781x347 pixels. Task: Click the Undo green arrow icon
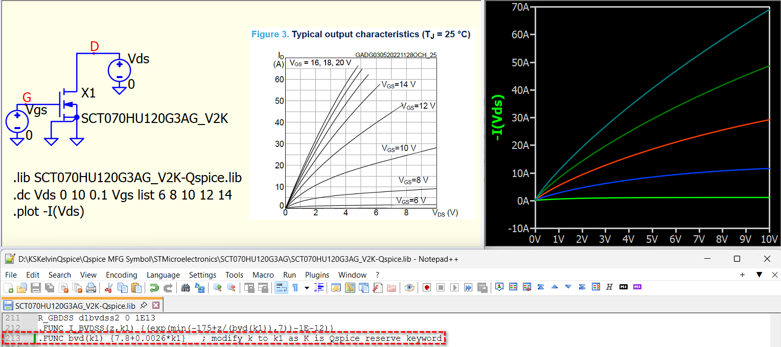point(154,288)
